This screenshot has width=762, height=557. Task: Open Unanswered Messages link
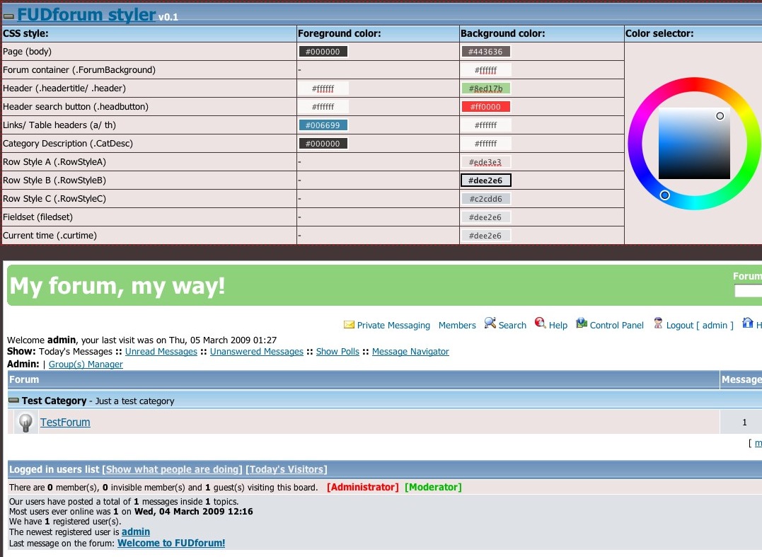[x=257, y=352]
